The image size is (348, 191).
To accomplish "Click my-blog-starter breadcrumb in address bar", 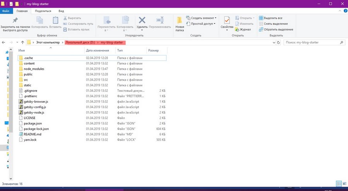I will click(x=112, y=42).
